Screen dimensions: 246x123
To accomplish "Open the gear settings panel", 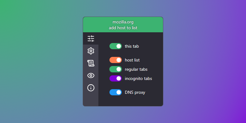I will pyautogui.click(x=91, y=51).
